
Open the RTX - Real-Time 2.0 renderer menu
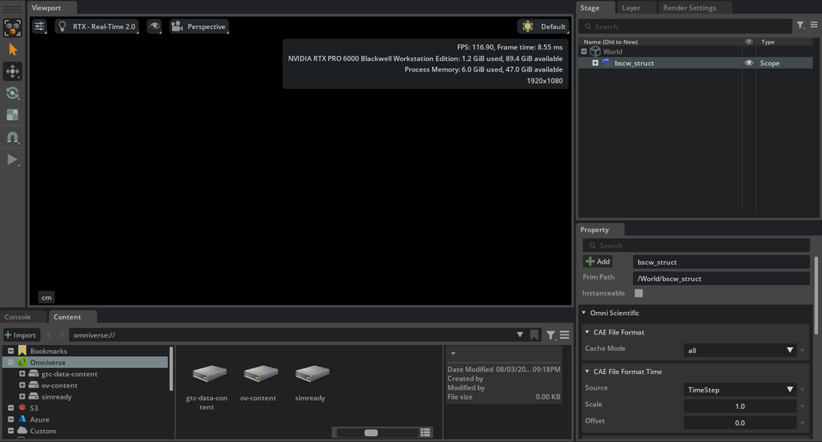[97, 26]
